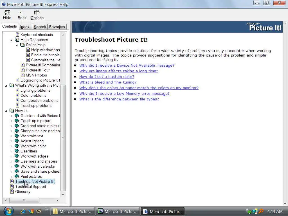Viewport: 288px width, 216px height.
Task: Collapse the Help Resources tree node
Action: [x=11, y=40]
